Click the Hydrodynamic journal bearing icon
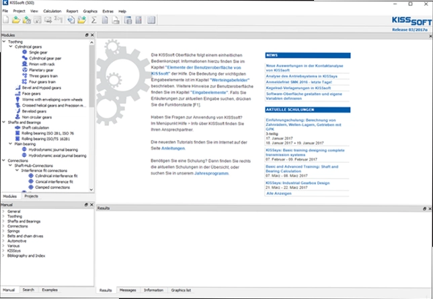 [24, 149]
